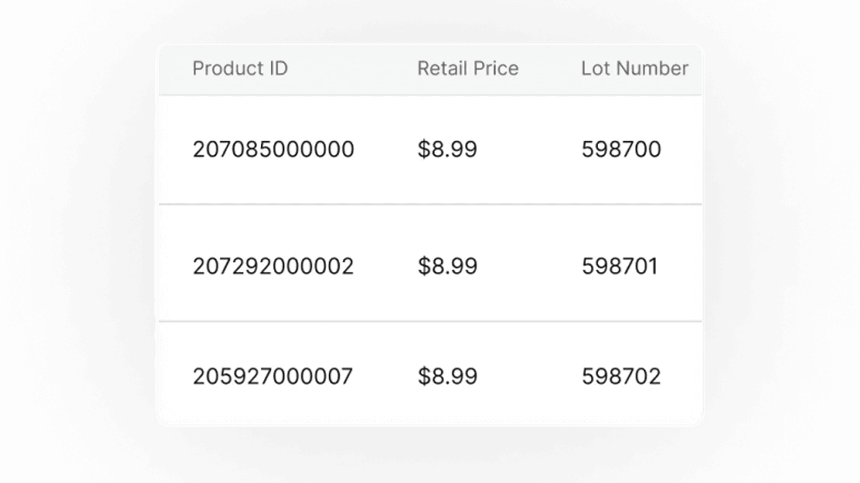This screenshot has width=860, height=483.
Task: Select lot number 598702 cell
Action: 621,376
